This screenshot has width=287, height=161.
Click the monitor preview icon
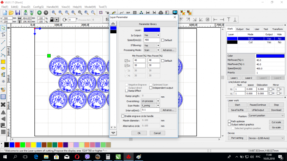tap(175, 12)
